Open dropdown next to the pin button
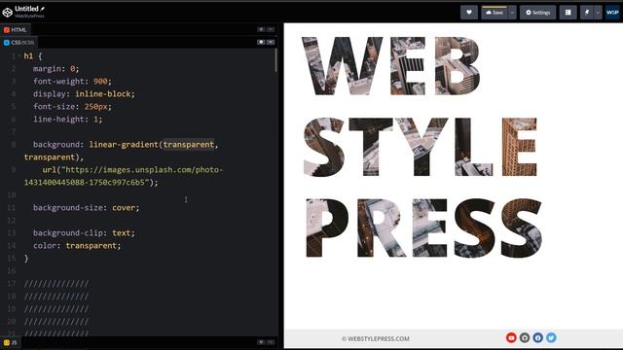623x350 pixels. point(598,13)
